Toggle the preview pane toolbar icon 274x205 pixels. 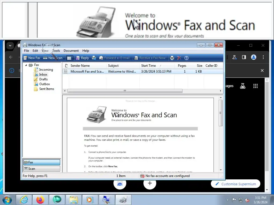click(69, 58)
